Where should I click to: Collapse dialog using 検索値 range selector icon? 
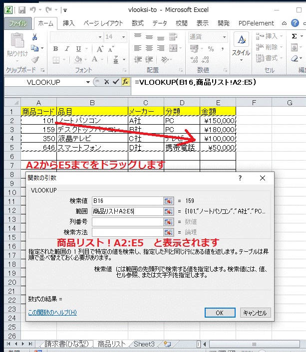point(169,200)
